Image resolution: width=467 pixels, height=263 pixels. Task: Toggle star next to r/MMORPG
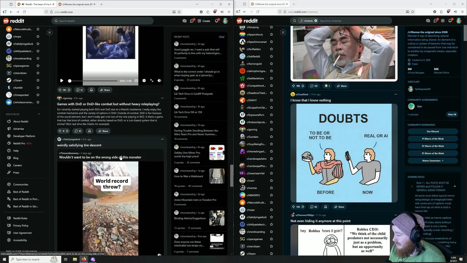tap(271, 195)
